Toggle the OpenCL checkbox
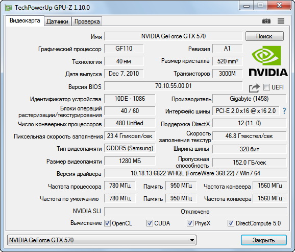This screenshot has height=252, width=295. pos(107,223)
